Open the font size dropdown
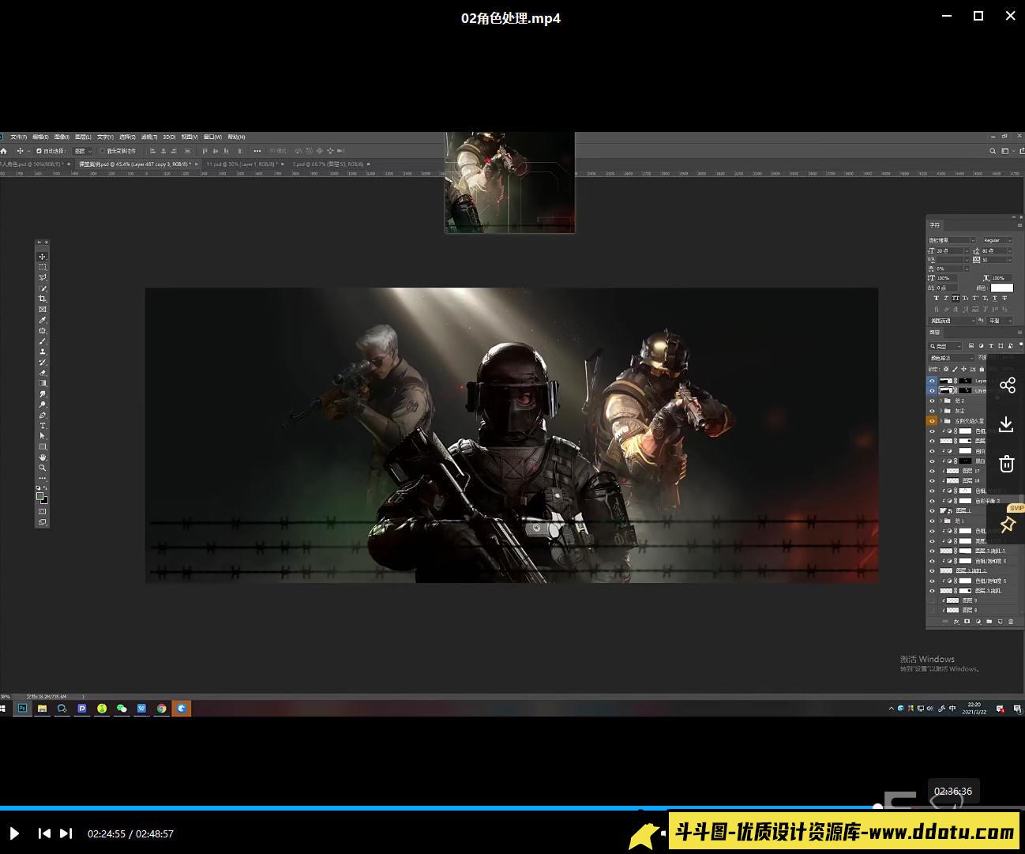This screenshot has height=854, width=1025. [x=953, y=250]
